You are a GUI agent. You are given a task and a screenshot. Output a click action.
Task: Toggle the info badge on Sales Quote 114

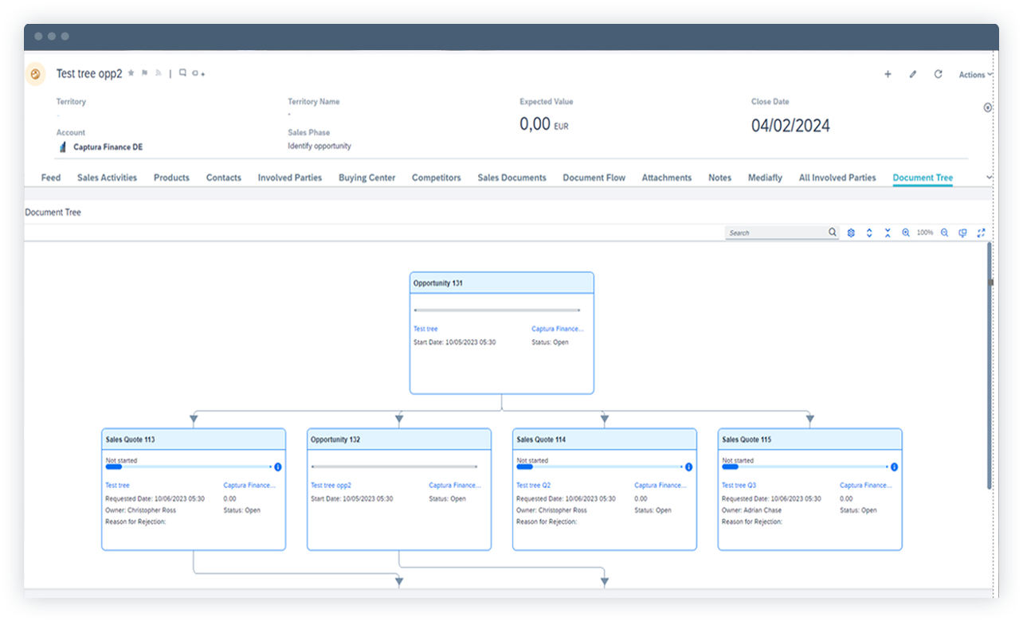[688, 467]
